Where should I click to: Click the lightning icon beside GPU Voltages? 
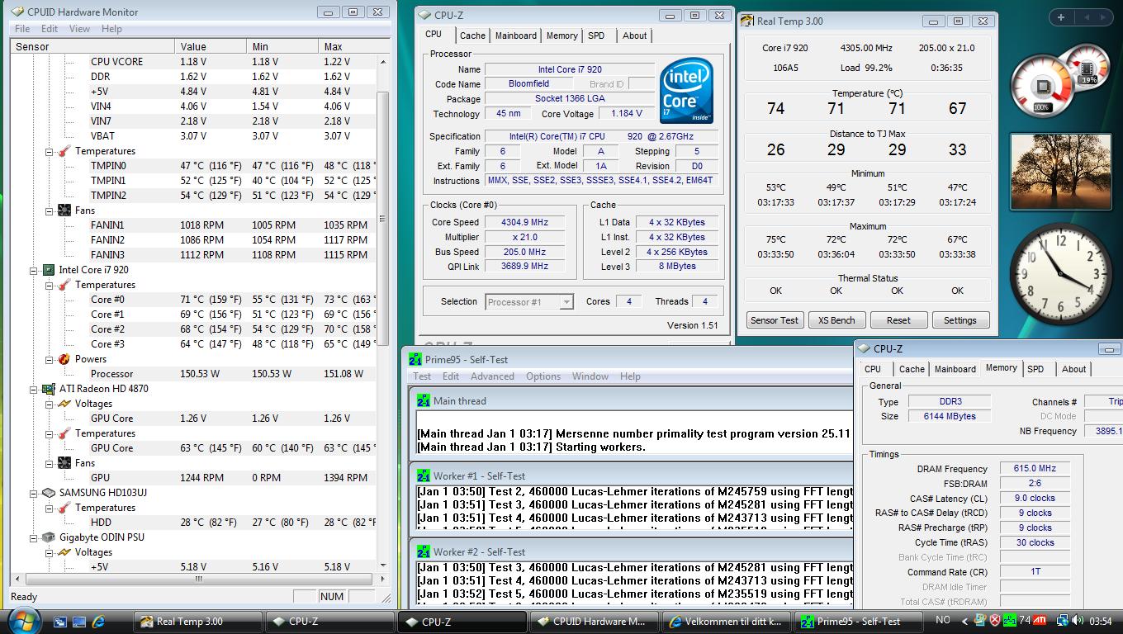point(64,404)
